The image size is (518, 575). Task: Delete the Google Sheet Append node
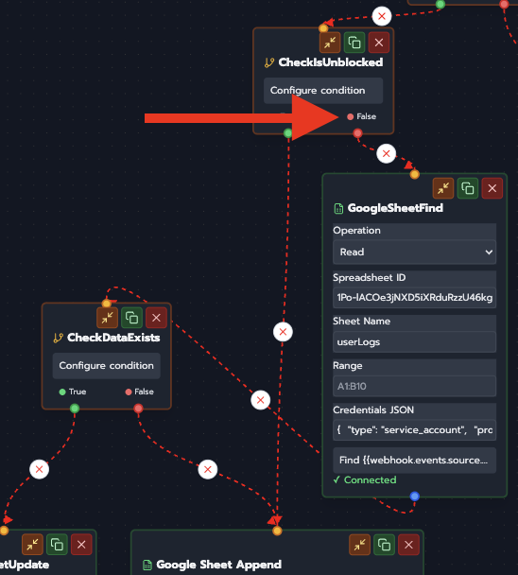coord(408,545)
